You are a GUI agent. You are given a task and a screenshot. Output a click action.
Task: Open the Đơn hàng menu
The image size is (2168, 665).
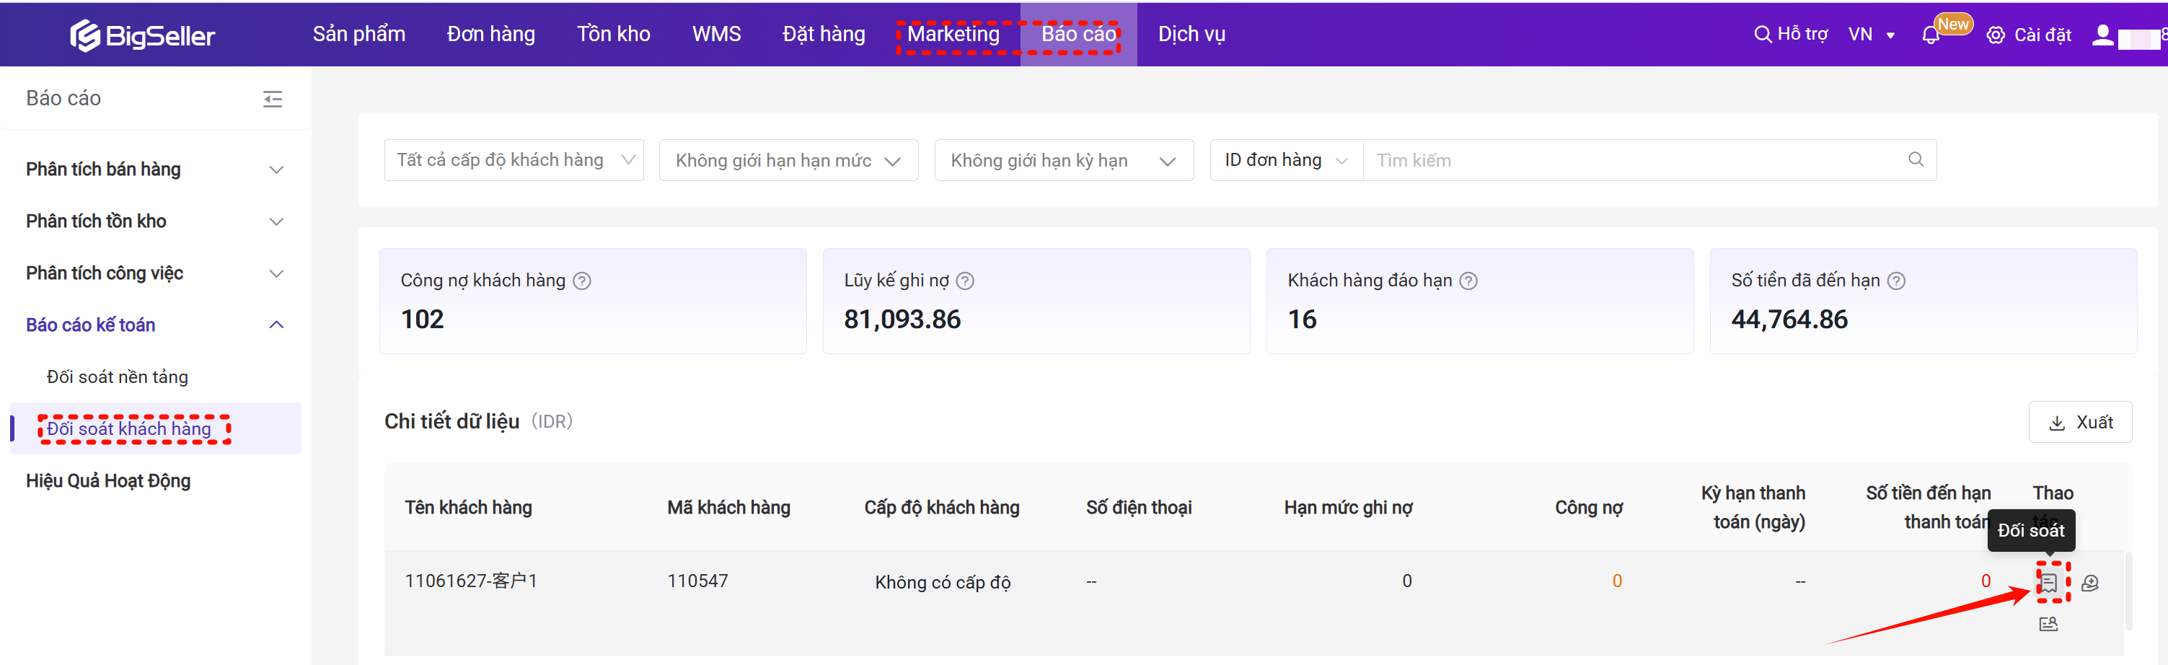click(490, 35)
